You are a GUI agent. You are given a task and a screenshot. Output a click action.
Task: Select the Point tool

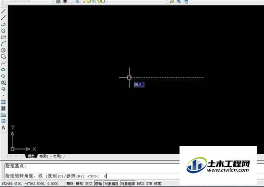3,96
